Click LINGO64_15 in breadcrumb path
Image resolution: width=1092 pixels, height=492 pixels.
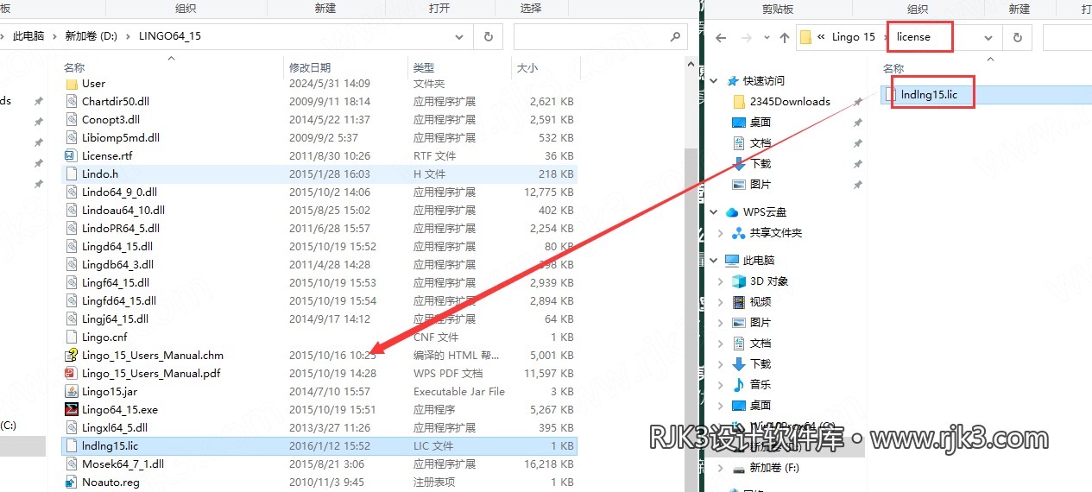(x=169, y=37)
